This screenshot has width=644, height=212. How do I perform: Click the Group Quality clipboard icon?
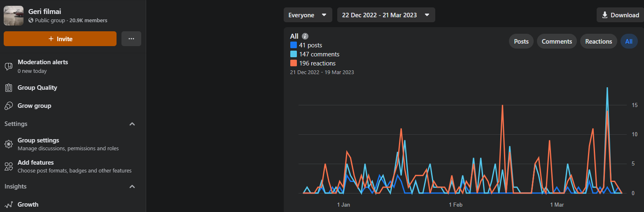tap(9, 88)
